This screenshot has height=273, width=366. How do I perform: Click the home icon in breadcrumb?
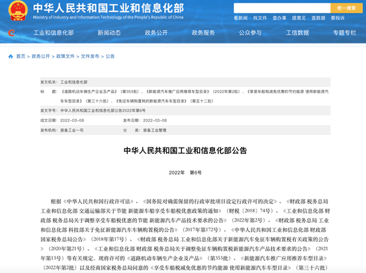click(11, 56)
